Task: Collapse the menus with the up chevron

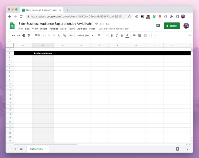Action: click(190, 35)
